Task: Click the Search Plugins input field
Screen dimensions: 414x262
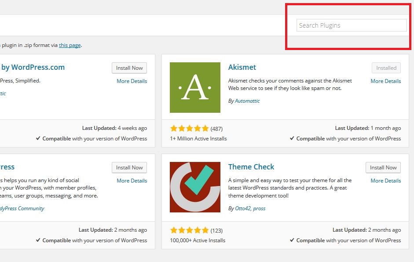Action: pos(352,25)
